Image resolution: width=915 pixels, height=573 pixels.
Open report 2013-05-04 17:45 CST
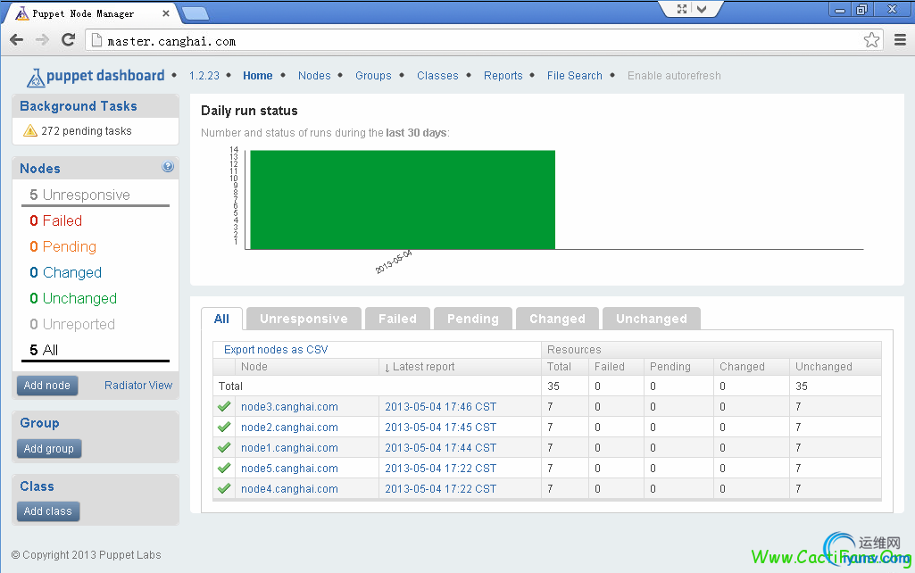(441, 428)
